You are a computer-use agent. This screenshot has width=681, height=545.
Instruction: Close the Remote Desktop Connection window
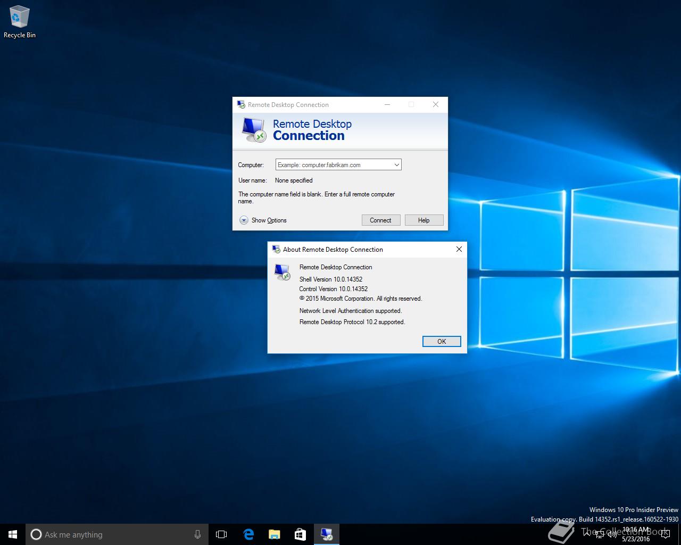click(436, 104)
